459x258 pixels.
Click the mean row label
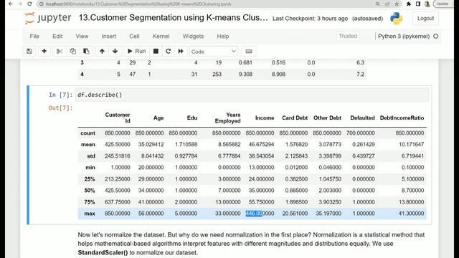(x=88, y=145)
